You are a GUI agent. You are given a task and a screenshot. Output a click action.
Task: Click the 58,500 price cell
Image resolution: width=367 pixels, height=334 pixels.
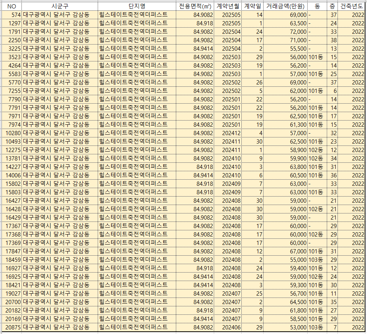[285, 319]
